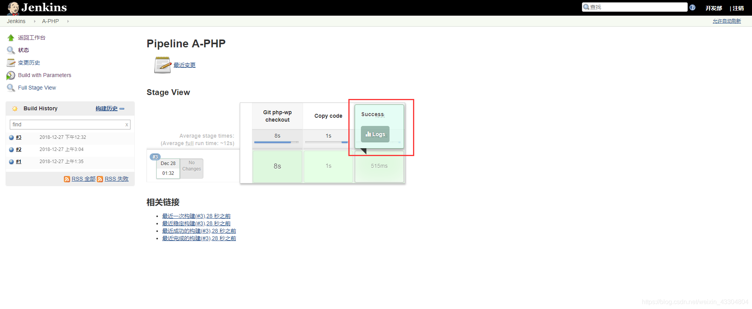Open 最近稳定构建(#3) link
Viewport: 752px width, 309px height.
(x=196, y=223)
